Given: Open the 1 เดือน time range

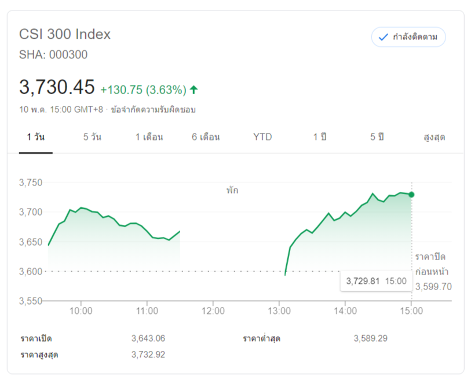Looking at the screenshot, I should tap(149, 137).
